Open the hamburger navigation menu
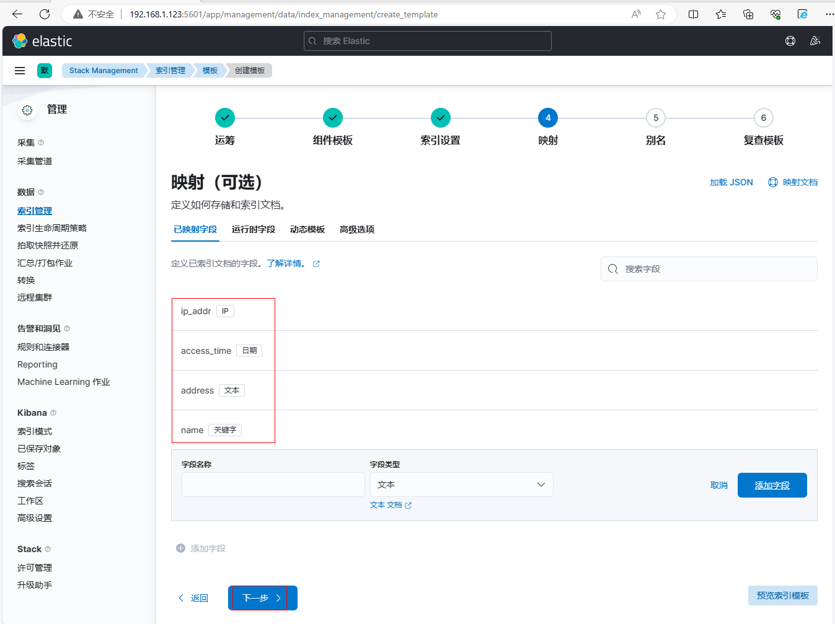Viewport: 835px width, 624px height. (x=20, y=71)
